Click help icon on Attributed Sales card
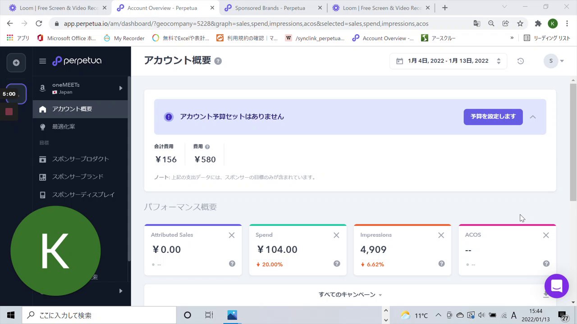Viewport: 577px width, 324px height. [x=232, y=264]
